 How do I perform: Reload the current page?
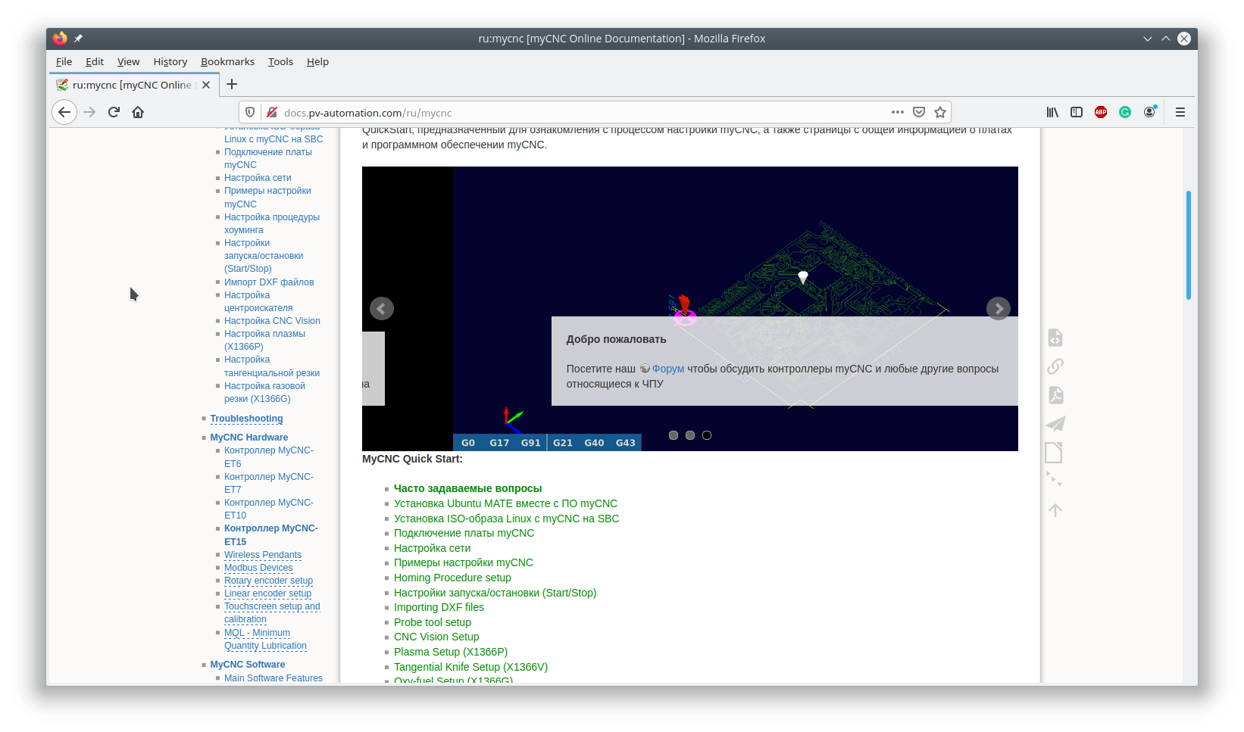[114, 112]
